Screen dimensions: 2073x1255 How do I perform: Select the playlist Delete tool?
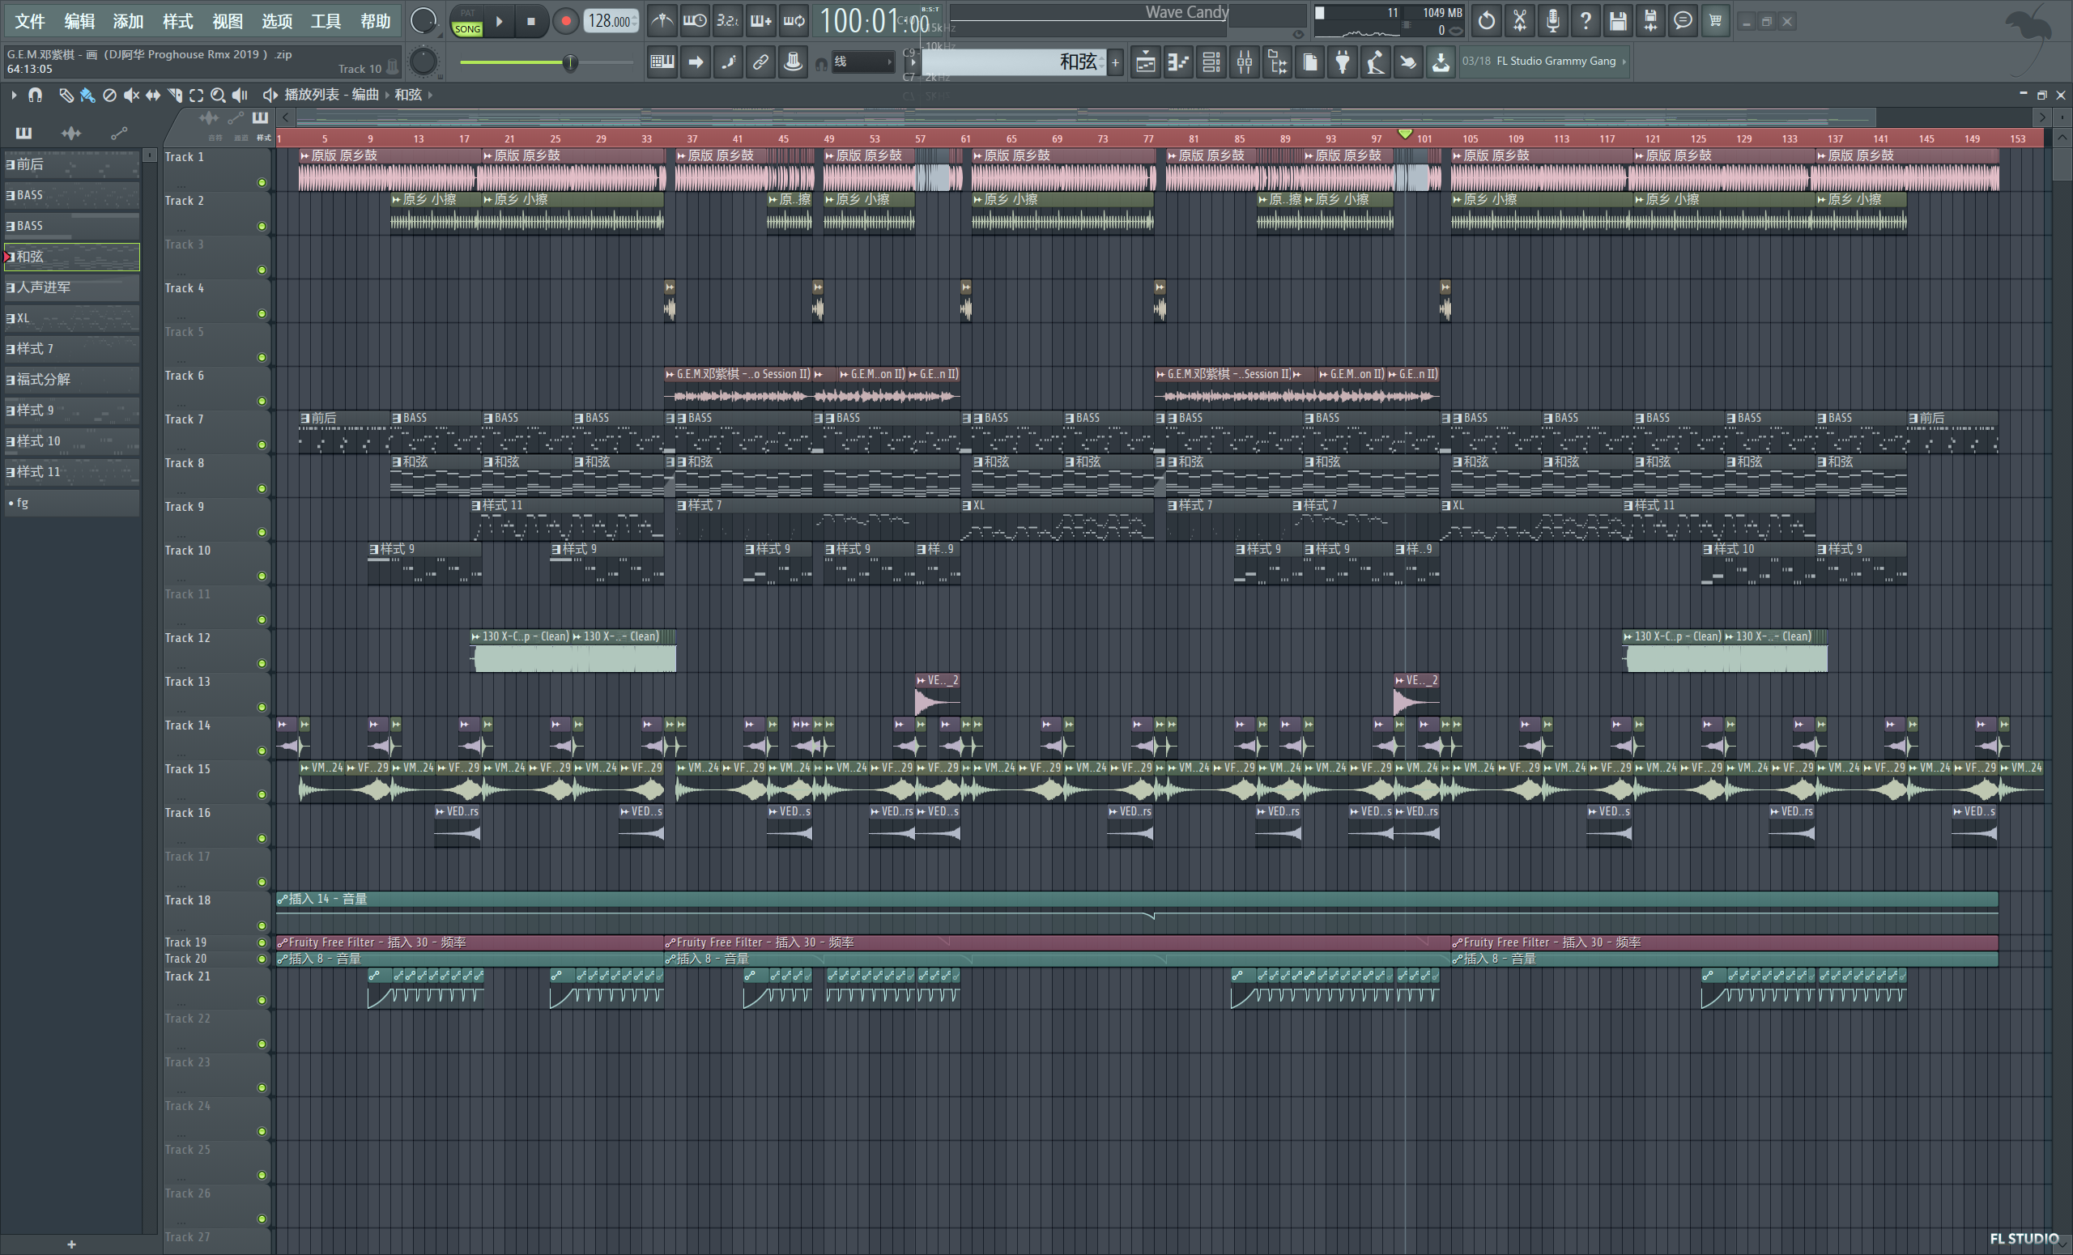coord(109,95)
